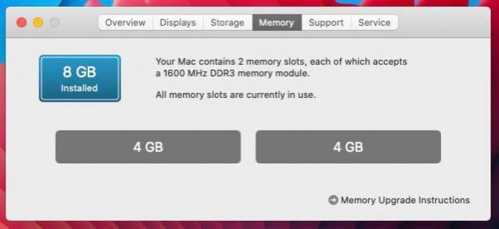499x229 pixels.
Task: Open the Memory Upgrade Instructions link
Action: pyautogui.click(x=405, y=200)
